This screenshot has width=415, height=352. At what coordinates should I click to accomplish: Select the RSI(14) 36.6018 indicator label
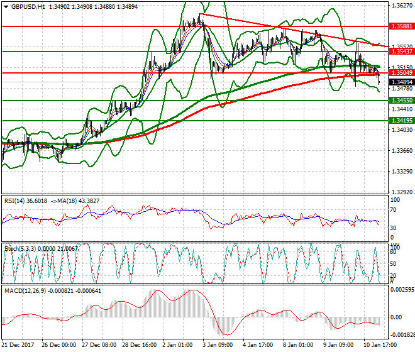tap(26, 201)
